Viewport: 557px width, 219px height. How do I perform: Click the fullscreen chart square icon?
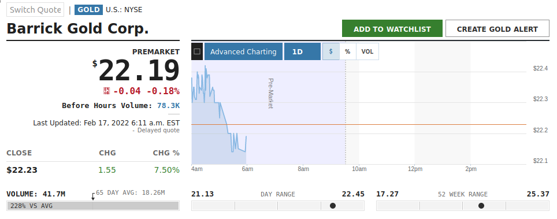[197, 51]
